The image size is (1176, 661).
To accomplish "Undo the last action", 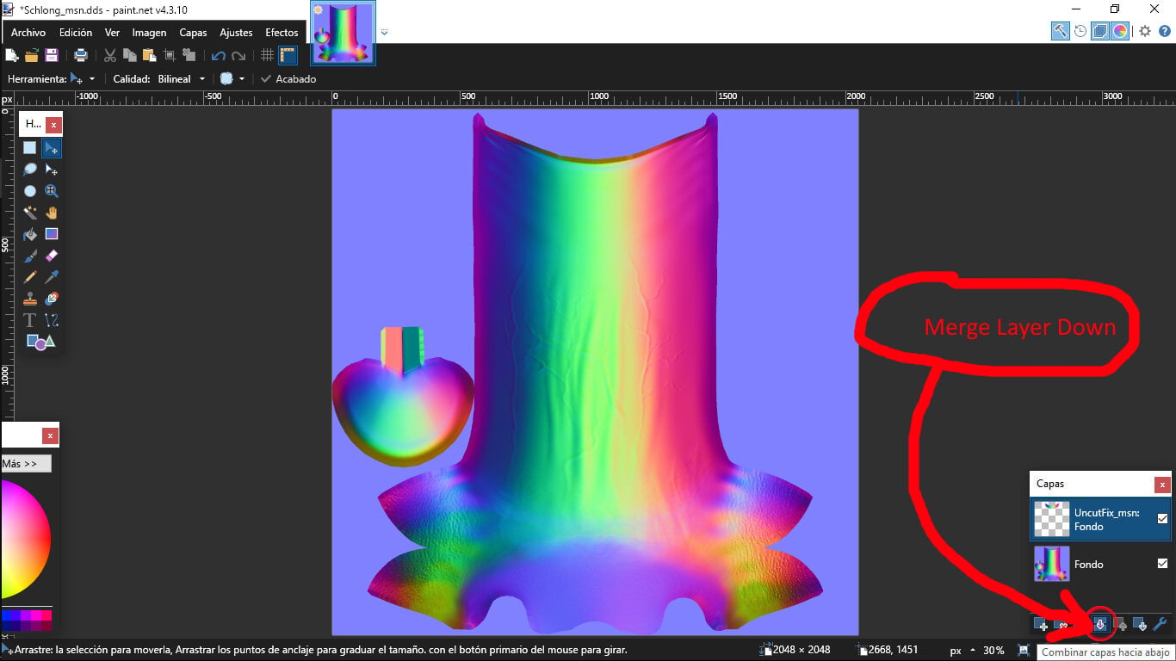I will (x=218, y=55).
